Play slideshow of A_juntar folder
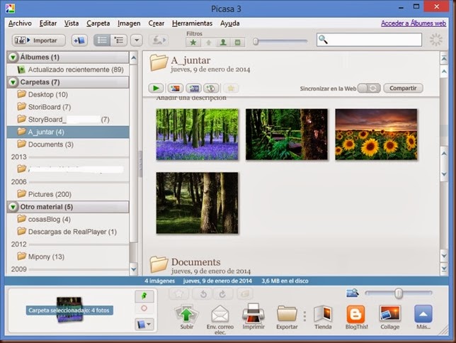Viewport: 456px width, 343px height. coord(156,88)
